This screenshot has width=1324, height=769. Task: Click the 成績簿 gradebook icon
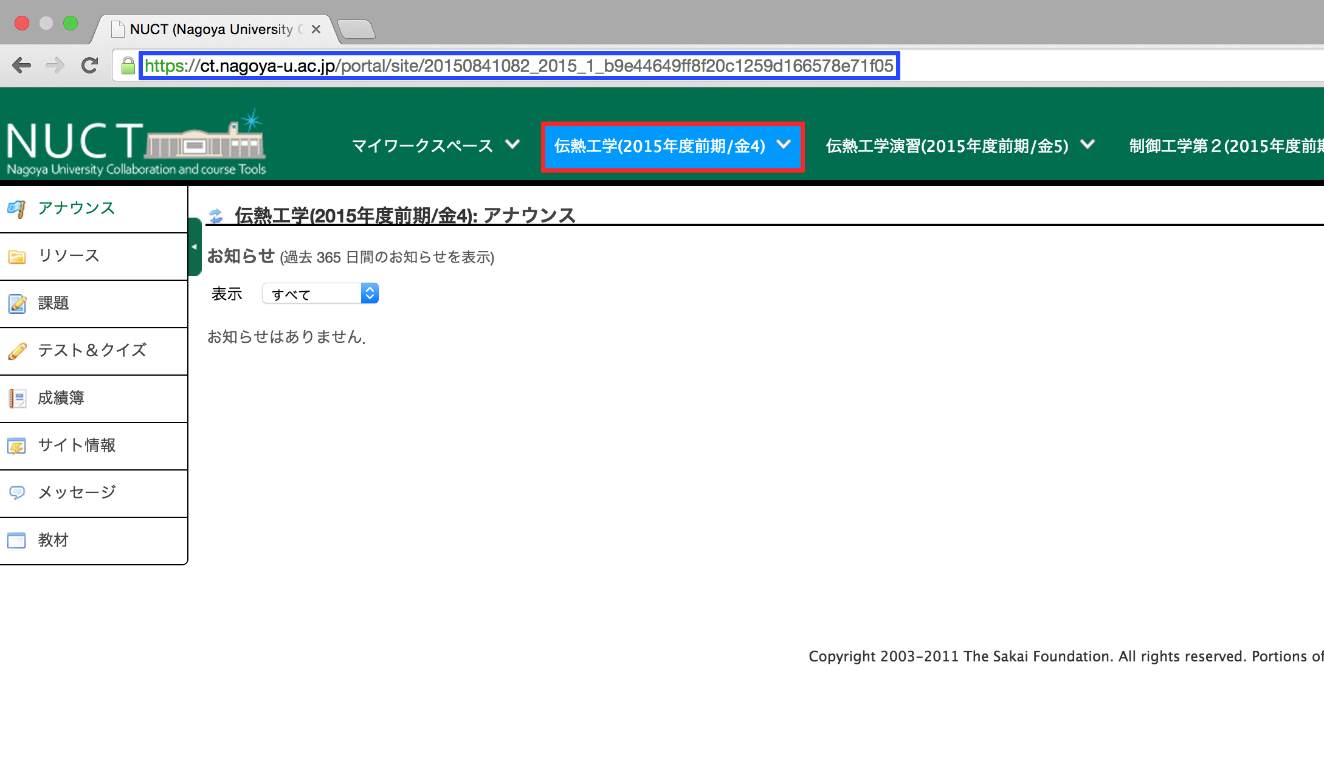tap(16, 398)
